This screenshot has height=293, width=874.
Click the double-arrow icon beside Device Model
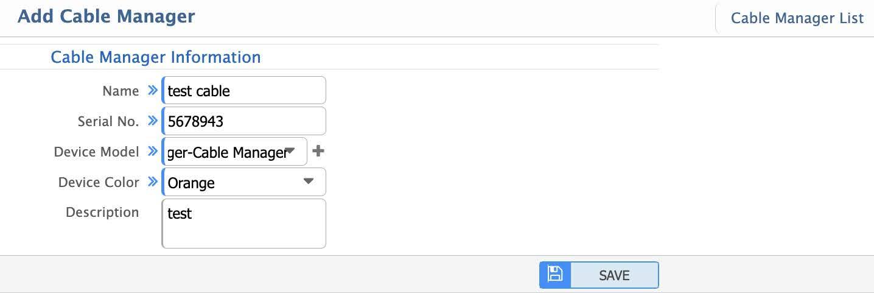pos(152,152)
